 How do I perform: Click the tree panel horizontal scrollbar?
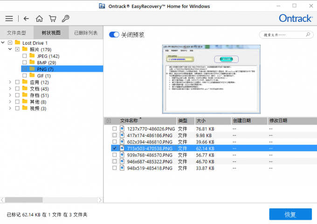(x=51, y=200)
